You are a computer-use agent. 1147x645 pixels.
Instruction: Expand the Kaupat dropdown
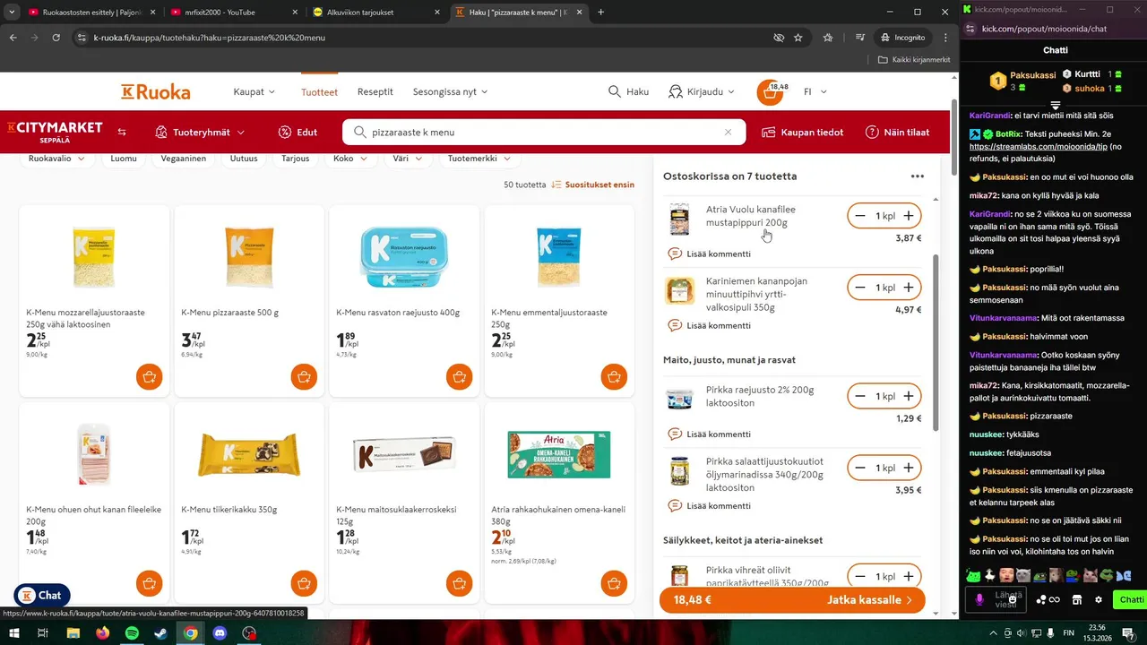point(254,91)
